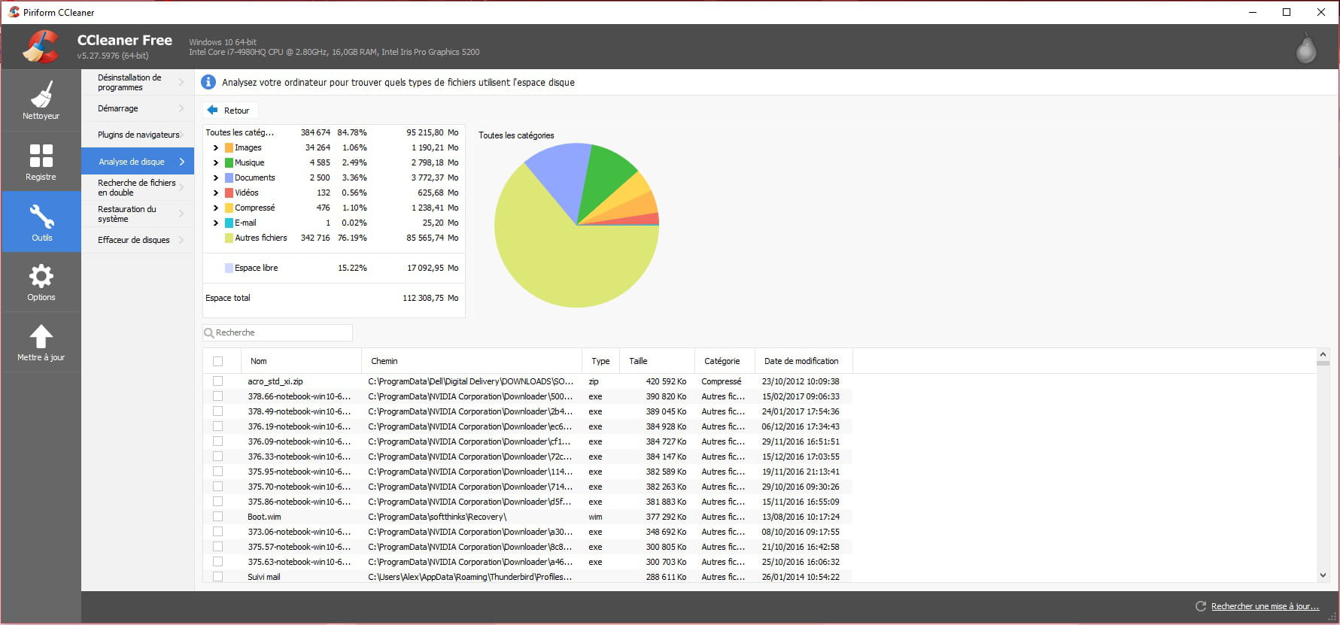Click the Vidéos red color square
This screenshot has height=625, width=1340.
(x=229, y=193)
